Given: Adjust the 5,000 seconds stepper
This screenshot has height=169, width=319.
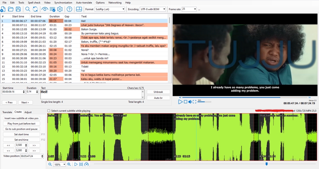Looking at the screenshot, I should (26, 150).
